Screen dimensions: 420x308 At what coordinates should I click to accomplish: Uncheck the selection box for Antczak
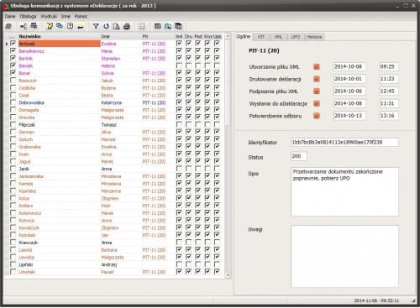(13, 44)
